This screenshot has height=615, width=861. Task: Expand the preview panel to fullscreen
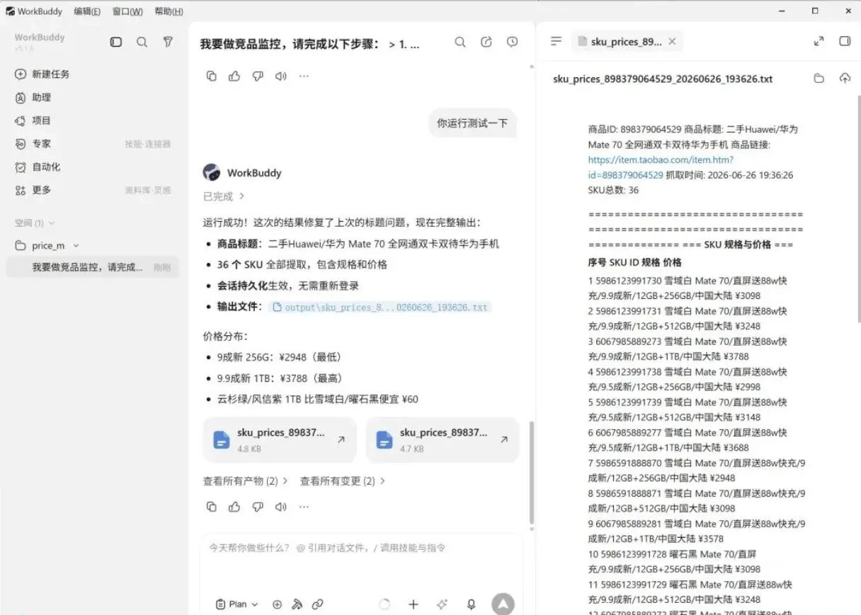click(x=819, y=42)
